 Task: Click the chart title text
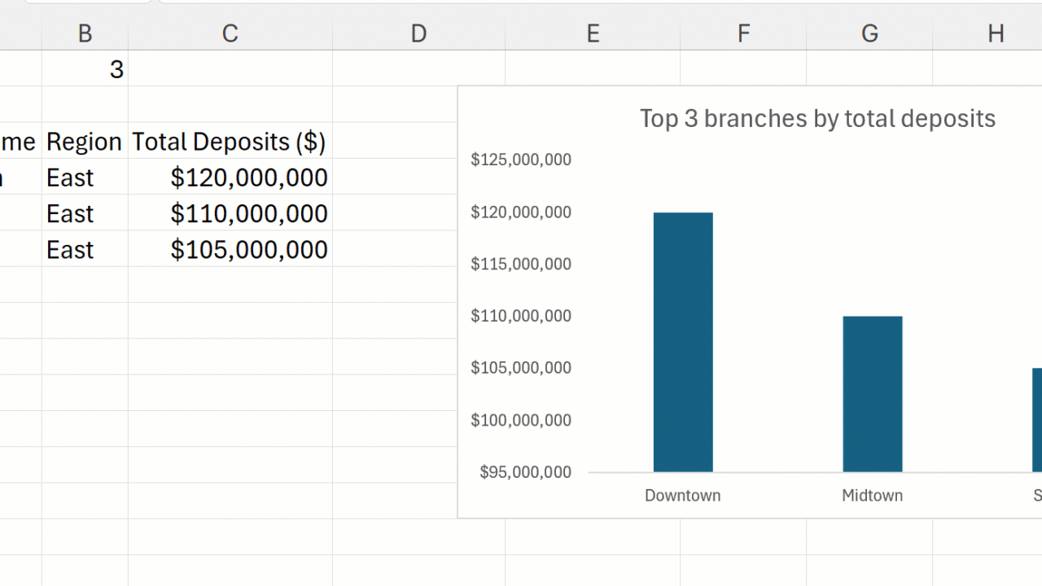tap(817, 119)
